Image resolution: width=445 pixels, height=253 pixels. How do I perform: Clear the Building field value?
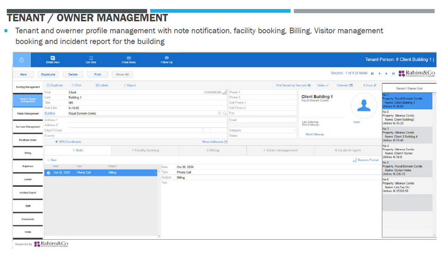pyautogui.click(x=219, y=114)
